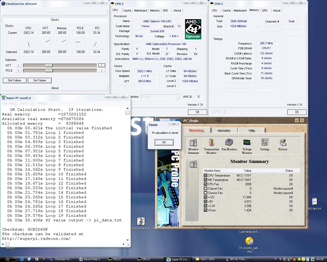The height and width of the screenshot is (262, 327).
Task: Switch to About tab in left CPU-Z
Action: (177, 10)
